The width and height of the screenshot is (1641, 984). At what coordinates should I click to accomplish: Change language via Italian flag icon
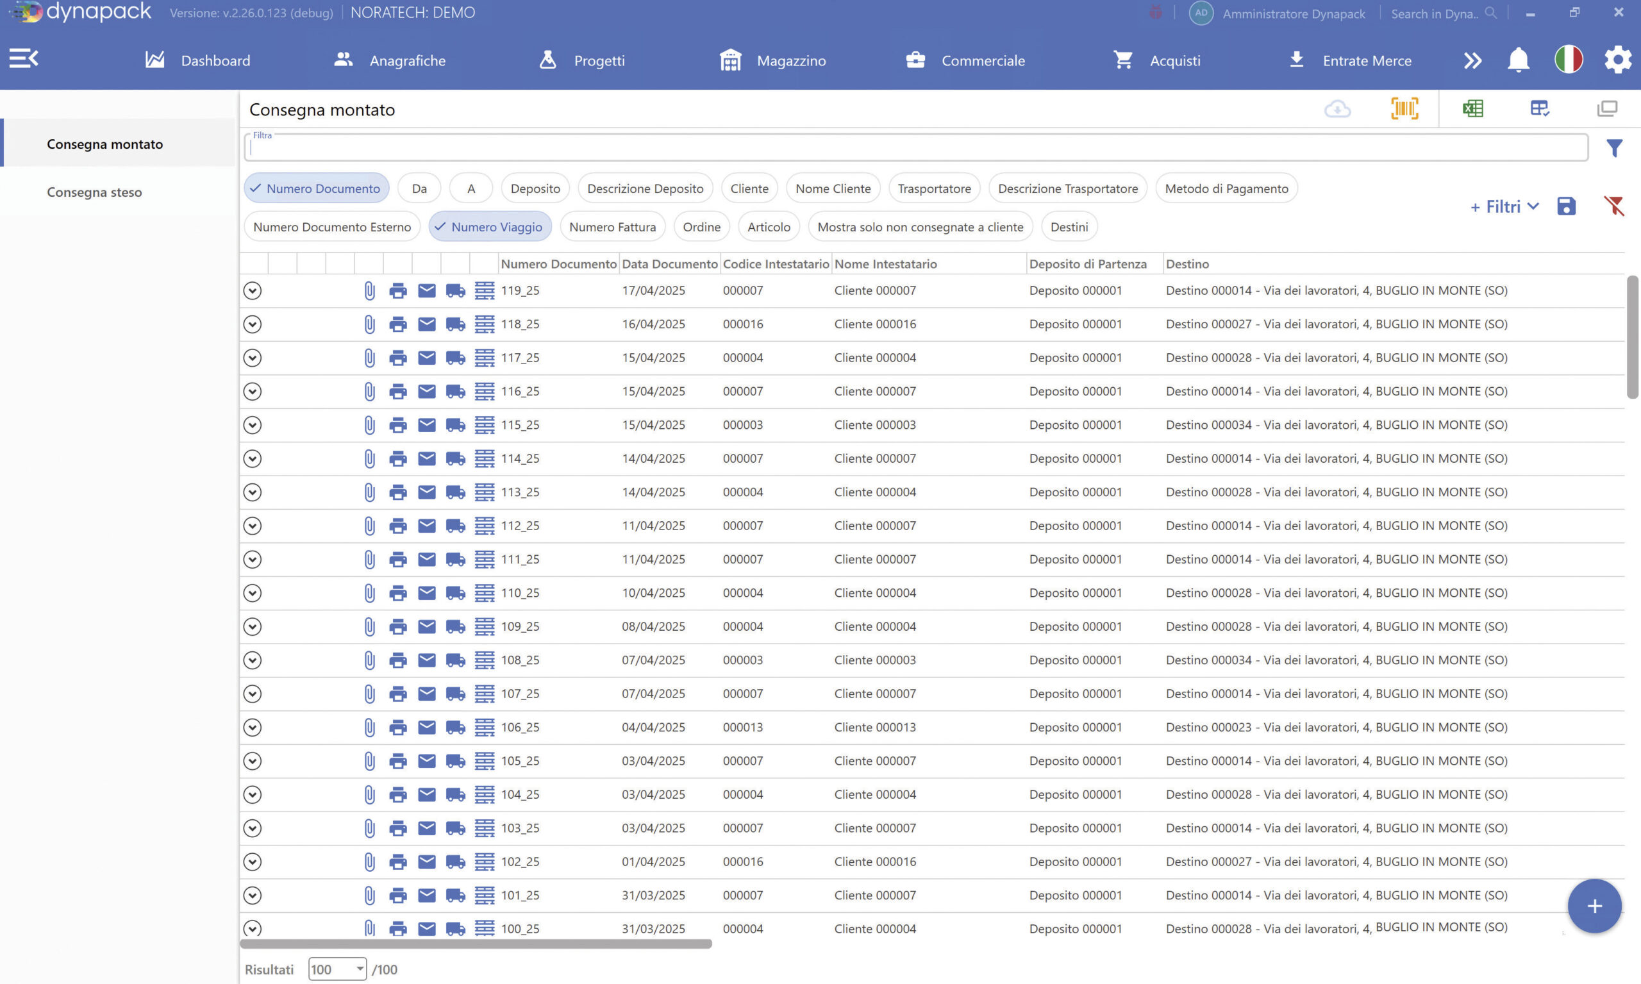point(1569,60)
